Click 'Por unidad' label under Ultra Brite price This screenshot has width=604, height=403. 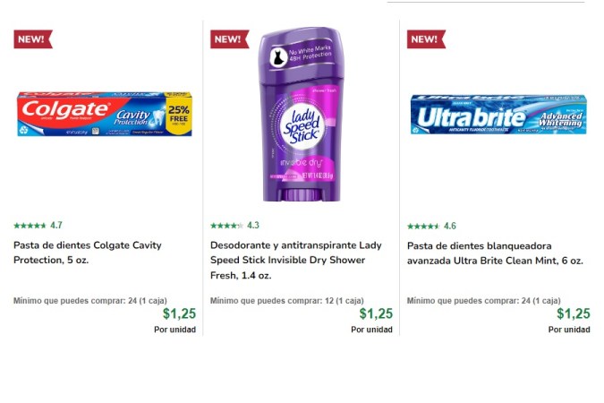click(568, 330)
